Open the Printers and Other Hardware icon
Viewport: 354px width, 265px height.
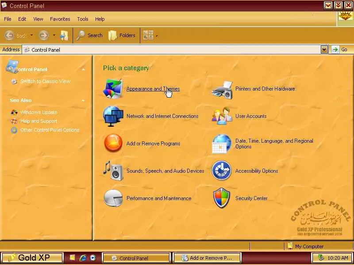pyautogui.click(x=222, y=90)
